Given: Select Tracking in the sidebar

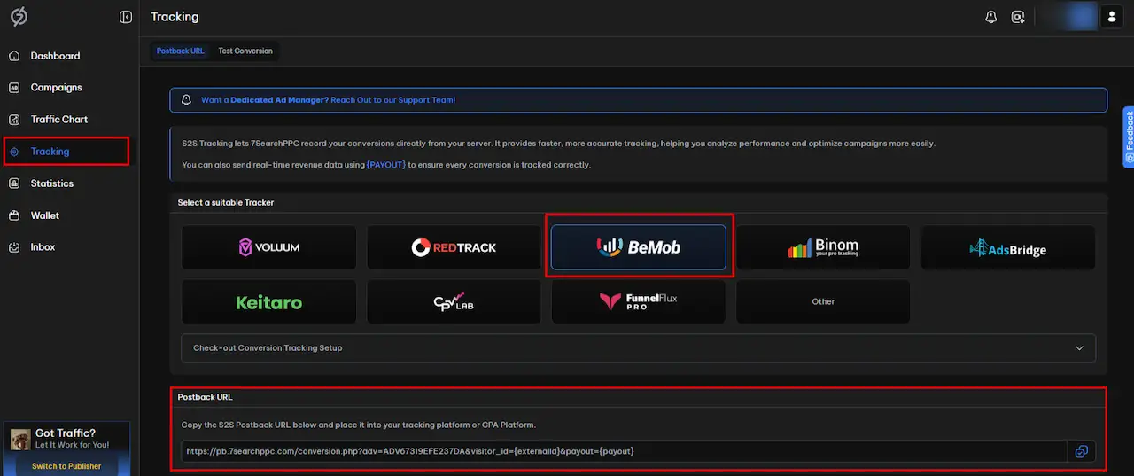Looking at the screenshot, I should (x=66, y=152).
